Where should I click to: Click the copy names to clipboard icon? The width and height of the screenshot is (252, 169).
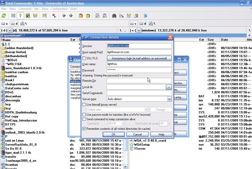[x=136, y=16]
